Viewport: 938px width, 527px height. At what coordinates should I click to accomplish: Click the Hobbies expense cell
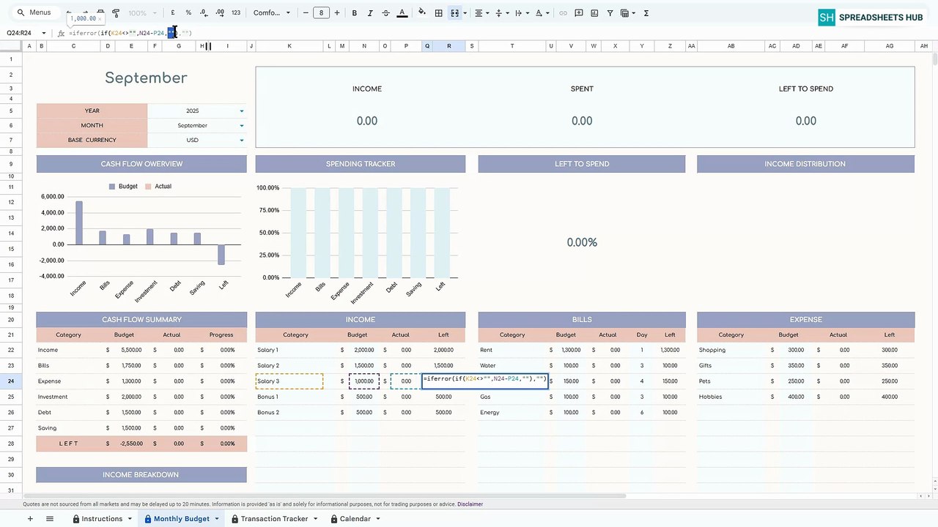pos(731,397)
